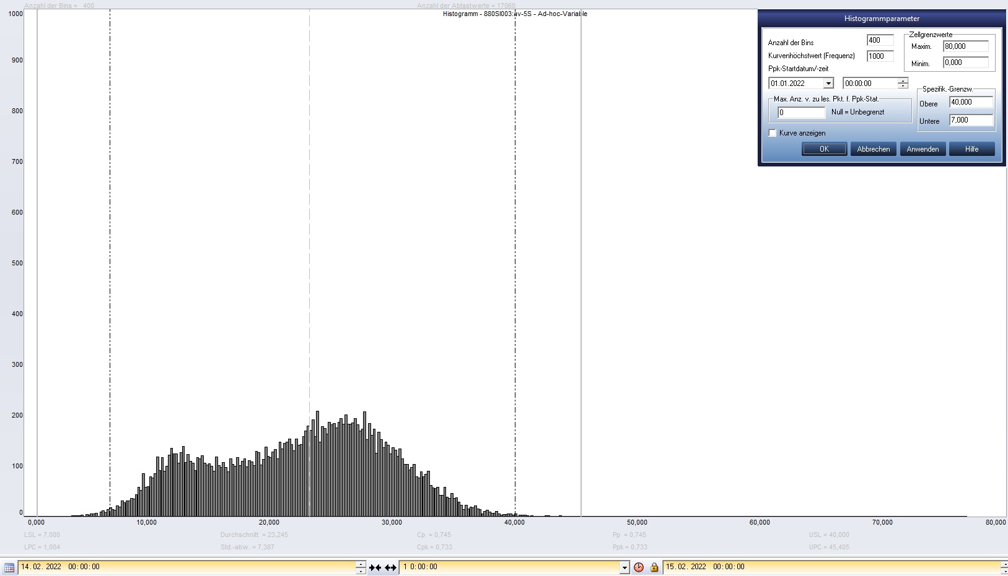Open the Ppk start date dropdown
Screen dimensions: 1008x576
pos(828,84)
